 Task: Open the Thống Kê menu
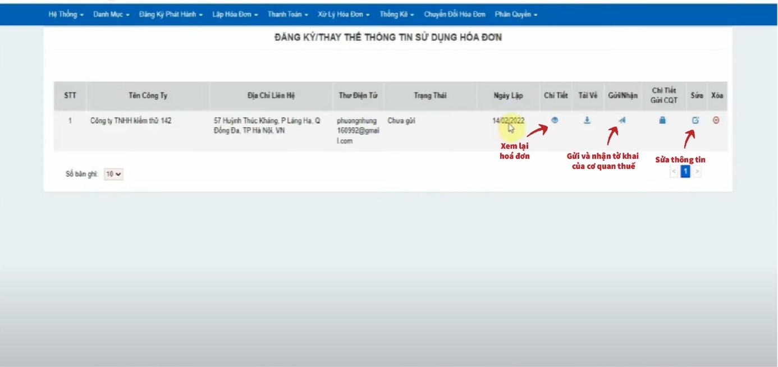coord(396,15)
